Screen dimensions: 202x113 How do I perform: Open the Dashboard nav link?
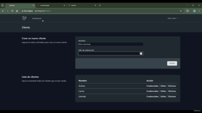click(x=37, y=19)
